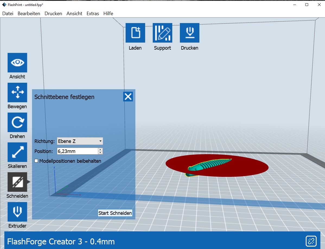Minimize the FlashPrint window
The height and width of the screenshot is (249, 325).
point(295,5)
